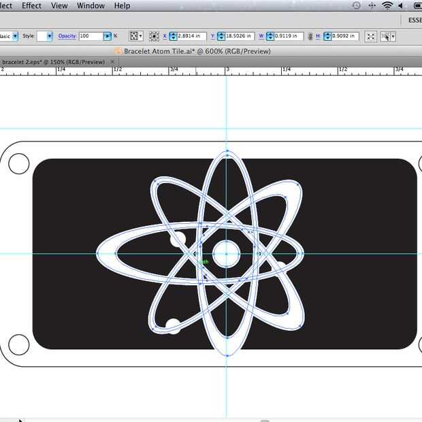422x422 pixels.
Task: Switch to the bracelet 2.eps document tab
Action: click(x=53, y=62)
